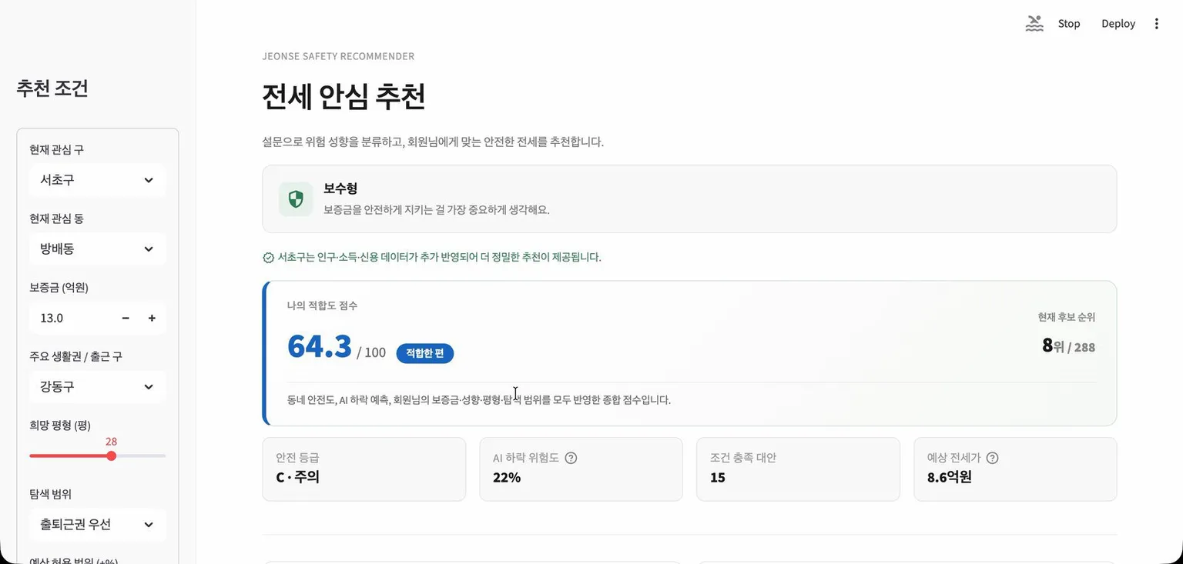Viewport: 1183px width, 564px height.
Task: Click the 적합한 편 badge
Action: pyautogui.click(x=425, y=353)
